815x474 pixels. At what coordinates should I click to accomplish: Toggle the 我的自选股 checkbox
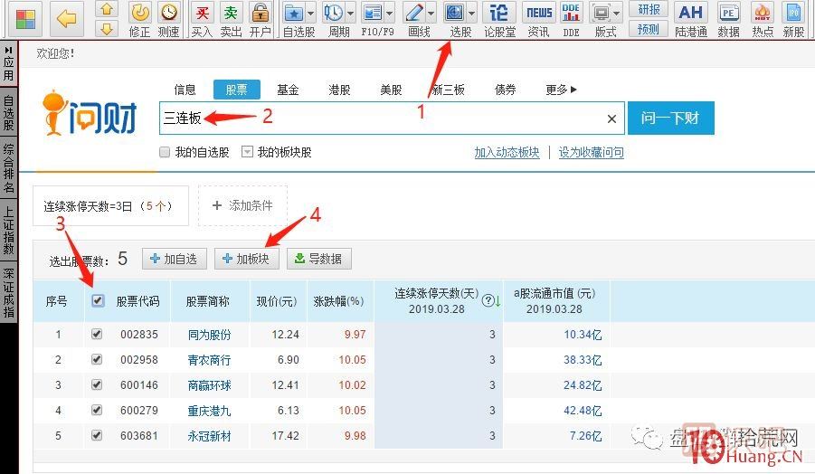point(165,153)
